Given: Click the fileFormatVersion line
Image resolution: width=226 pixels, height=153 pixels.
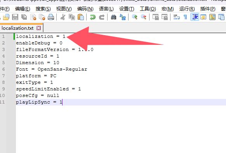Looking at the screenshot, I should coord(55,49).
